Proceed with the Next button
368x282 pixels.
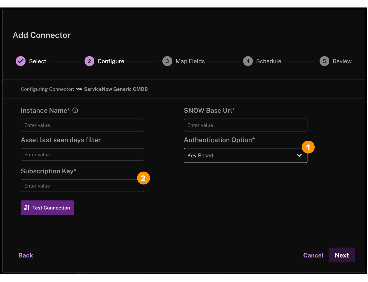pyautogui.click(x=342, y=255)
